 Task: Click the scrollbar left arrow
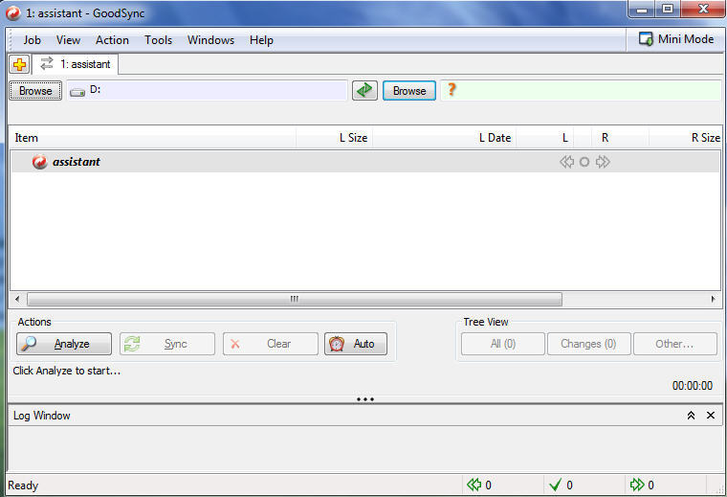point(17,300)
